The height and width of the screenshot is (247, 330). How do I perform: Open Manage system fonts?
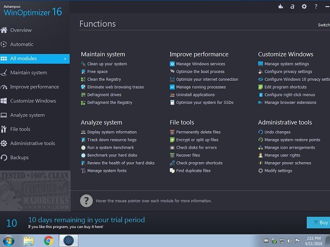point(107,171)
